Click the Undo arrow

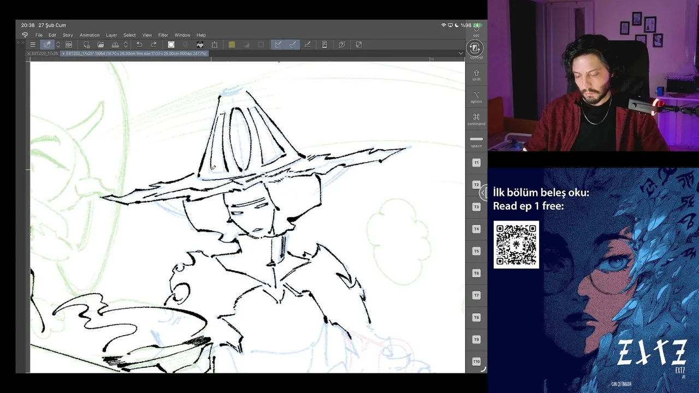pos(139,45)
